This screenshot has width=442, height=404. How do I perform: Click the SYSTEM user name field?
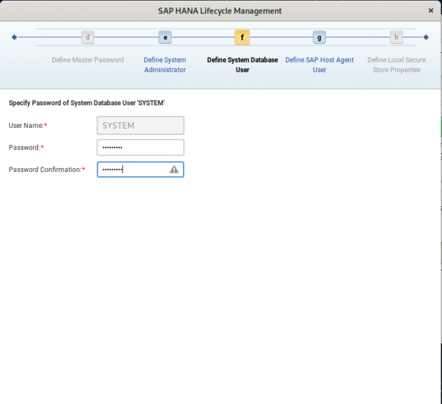[x=140, y=125]
